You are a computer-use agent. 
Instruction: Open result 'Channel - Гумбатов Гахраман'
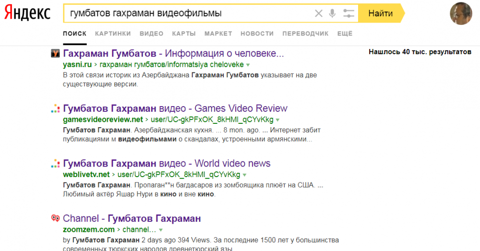click(x=132, y=218)
